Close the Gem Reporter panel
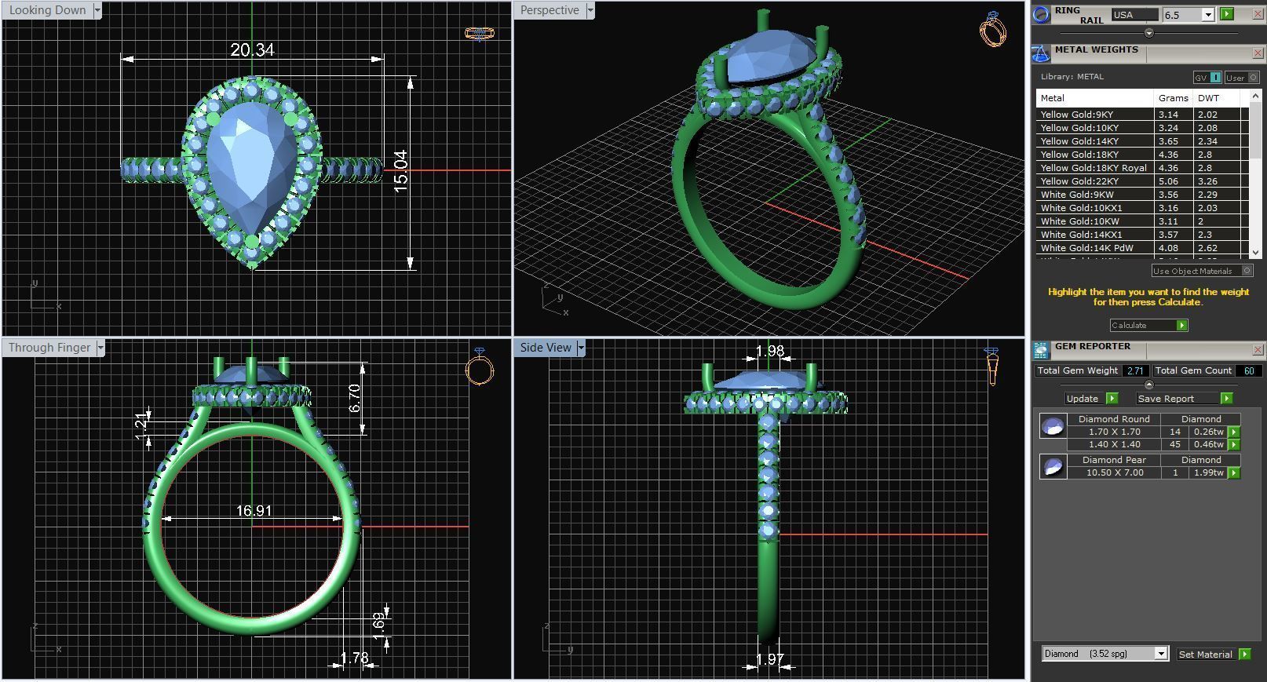 [1258, 350]
